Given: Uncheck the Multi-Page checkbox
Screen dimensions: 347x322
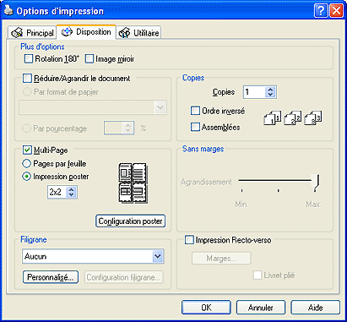Looking at the screenshot, I should coord(27,150).
